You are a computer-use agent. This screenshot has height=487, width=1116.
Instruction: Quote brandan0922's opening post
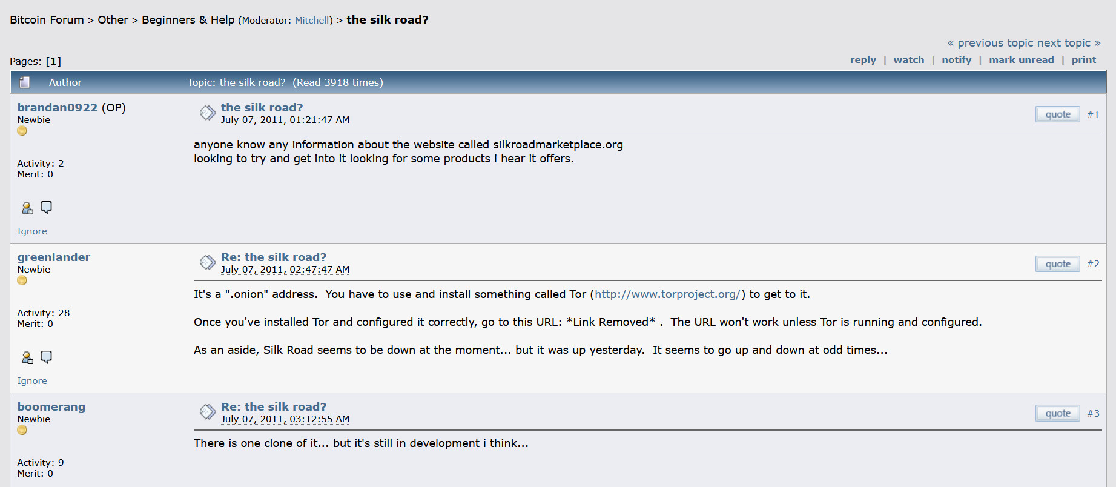1057,114
